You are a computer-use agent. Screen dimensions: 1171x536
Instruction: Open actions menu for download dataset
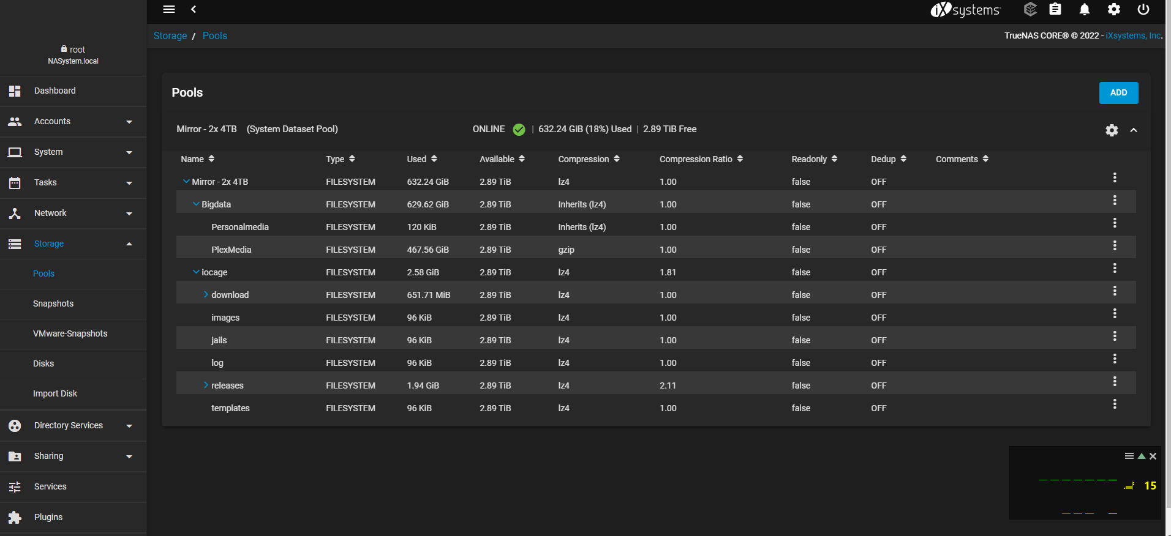(x=1115, y=291)
